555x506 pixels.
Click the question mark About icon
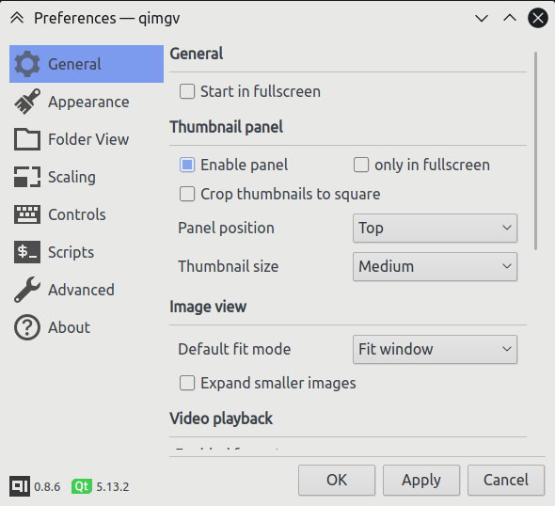tap(27, 327)
